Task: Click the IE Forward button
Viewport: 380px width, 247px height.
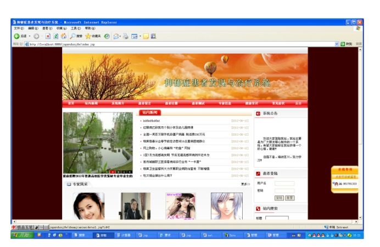Action: (x=36, y=36)
